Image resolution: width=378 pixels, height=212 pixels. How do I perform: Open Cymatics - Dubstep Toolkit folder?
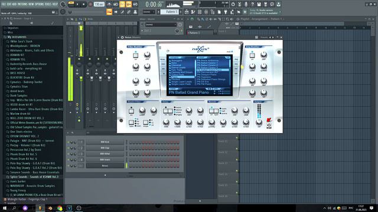point(26,82)
